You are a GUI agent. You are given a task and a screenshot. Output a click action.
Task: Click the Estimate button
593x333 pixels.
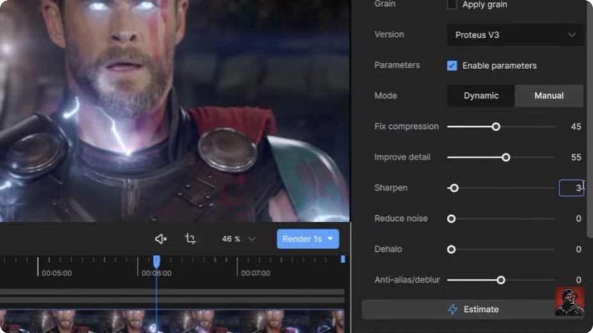(x=472, y=309)
